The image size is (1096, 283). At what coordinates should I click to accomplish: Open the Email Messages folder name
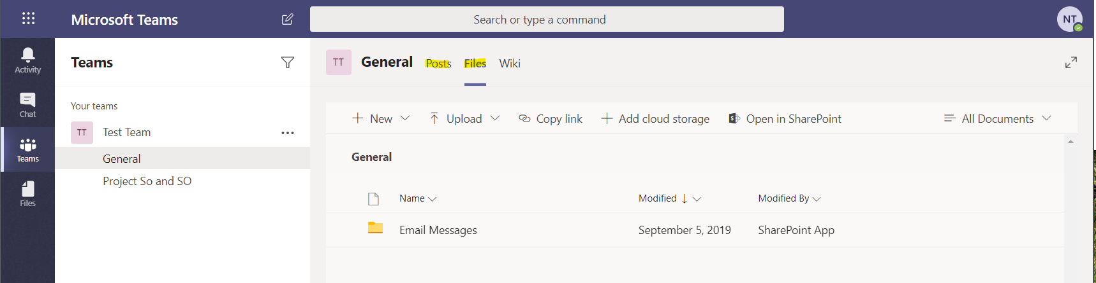[438, 230]
